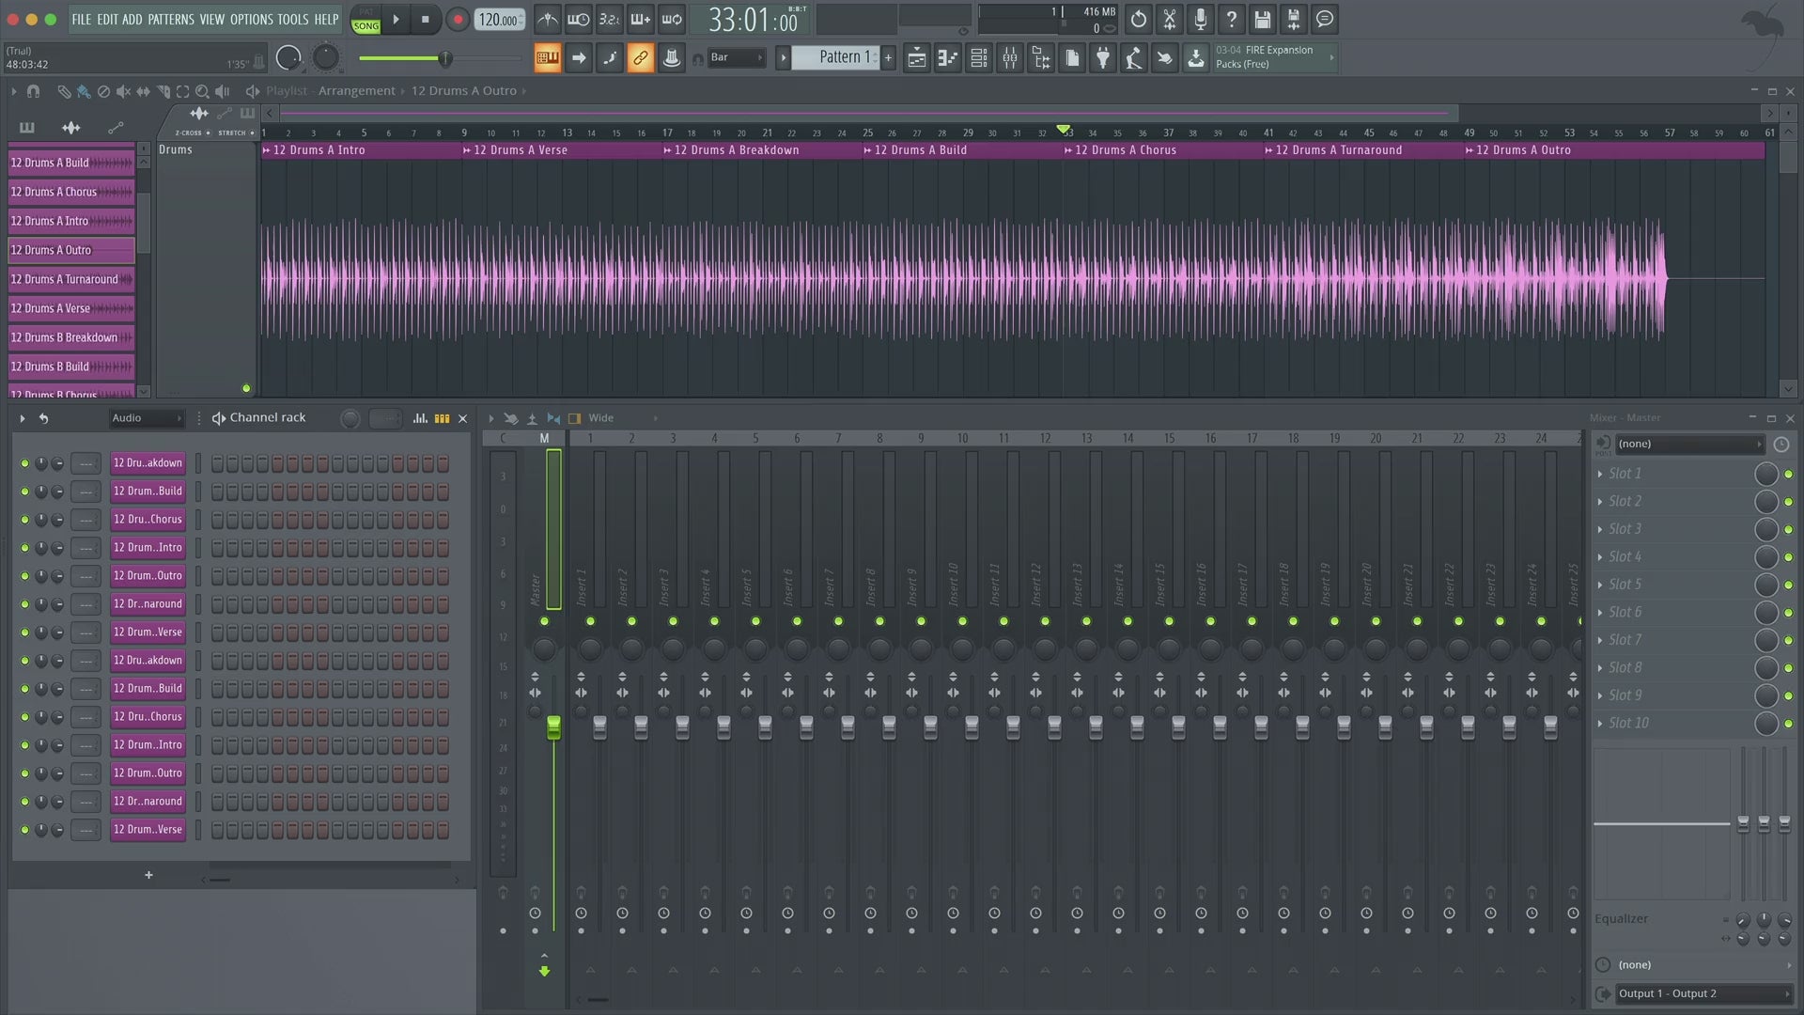This screenshot has height=1015, width=1804.
Task: Open the plugin picker plug icon
Action: click(1103, 58)
